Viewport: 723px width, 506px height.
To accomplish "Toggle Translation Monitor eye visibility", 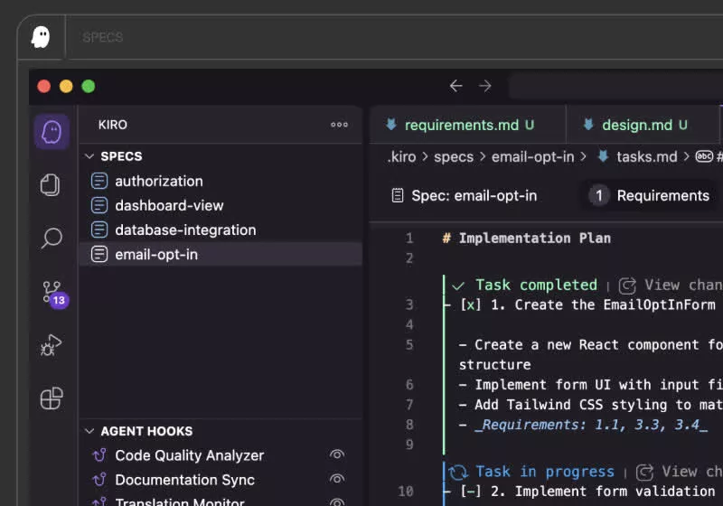I will click(x=337, y=502).
